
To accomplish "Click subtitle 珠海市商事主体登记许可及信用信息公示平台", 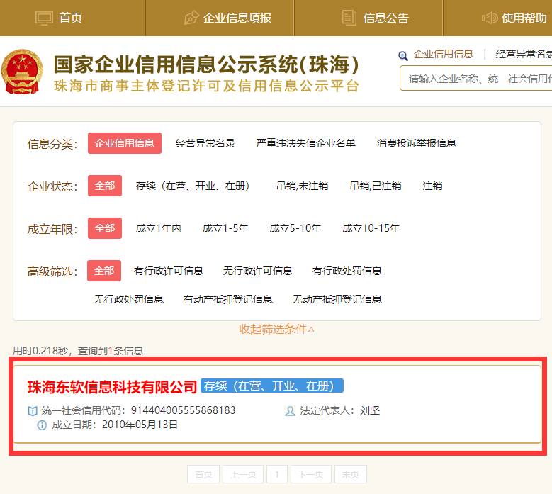I will (x=206, y=86).
